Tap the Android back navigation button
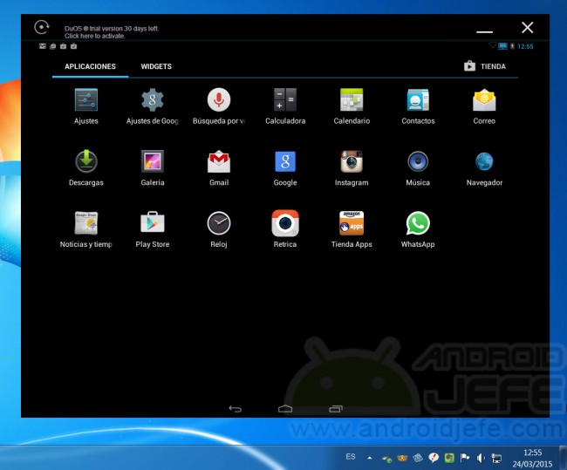 coord(235,409)
